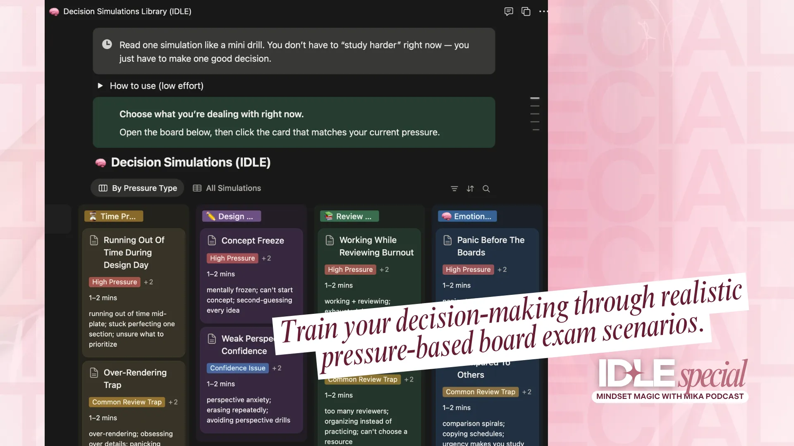Click page icon on Working While Reviewing Burnout card

tap(330, 240)
